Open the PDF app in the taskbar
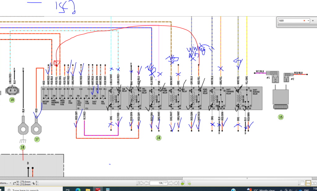 (97, 189)
